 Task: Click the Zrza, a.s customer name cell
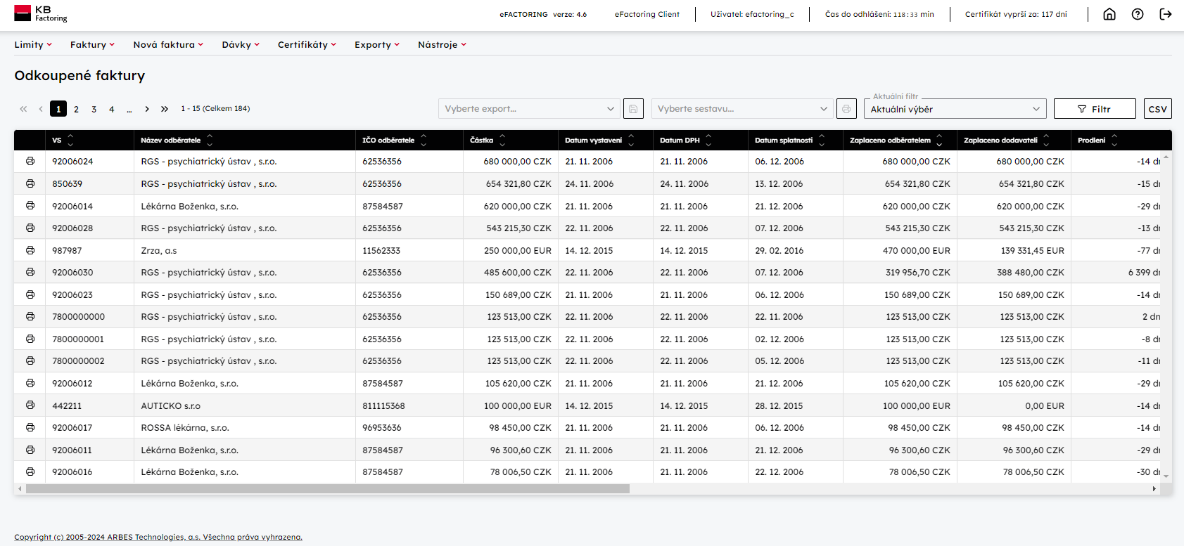point(245,250)
